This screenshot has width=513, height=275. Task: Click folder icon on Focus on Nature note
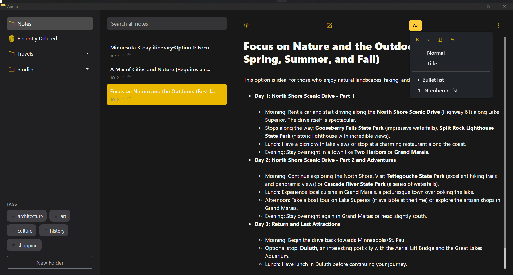pos(129,99)
